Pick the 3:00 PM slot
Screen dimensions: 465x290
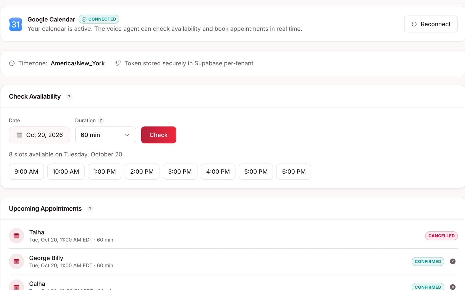(180, 171)
